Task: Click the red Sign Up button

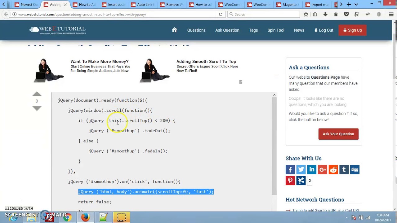Action: pos(353,30)
